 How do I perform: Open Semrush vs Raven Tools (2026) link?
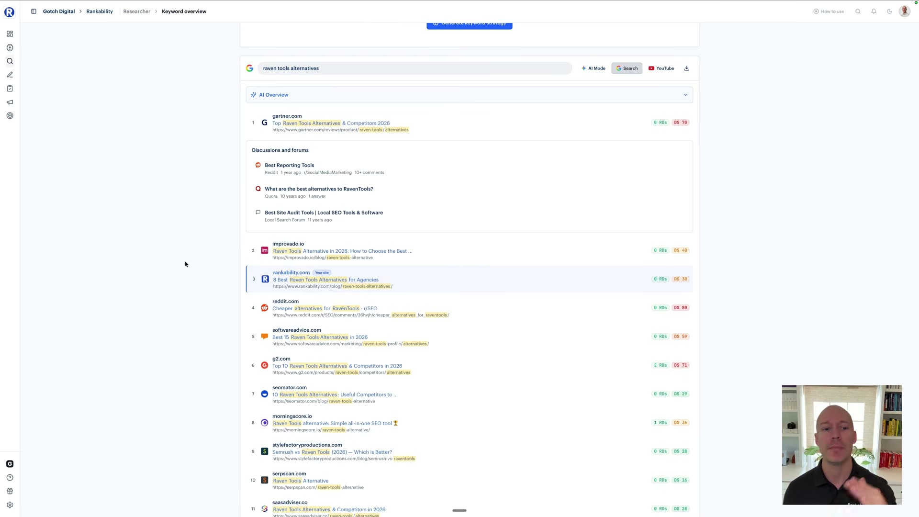332,452
